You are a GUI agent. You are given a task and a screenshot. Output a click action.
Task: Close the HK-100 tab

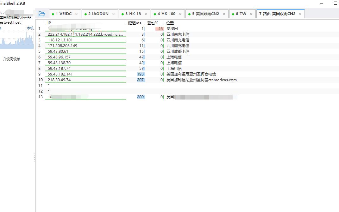pyautogui.click(x=180, y=14)
